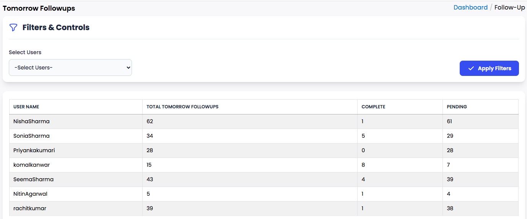Click NishaSharma's pending count of 61
Screen dimensions: 527x219
449,121
